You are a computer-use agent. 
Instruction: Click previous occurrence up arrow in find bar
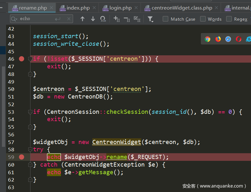pos(83,19)
